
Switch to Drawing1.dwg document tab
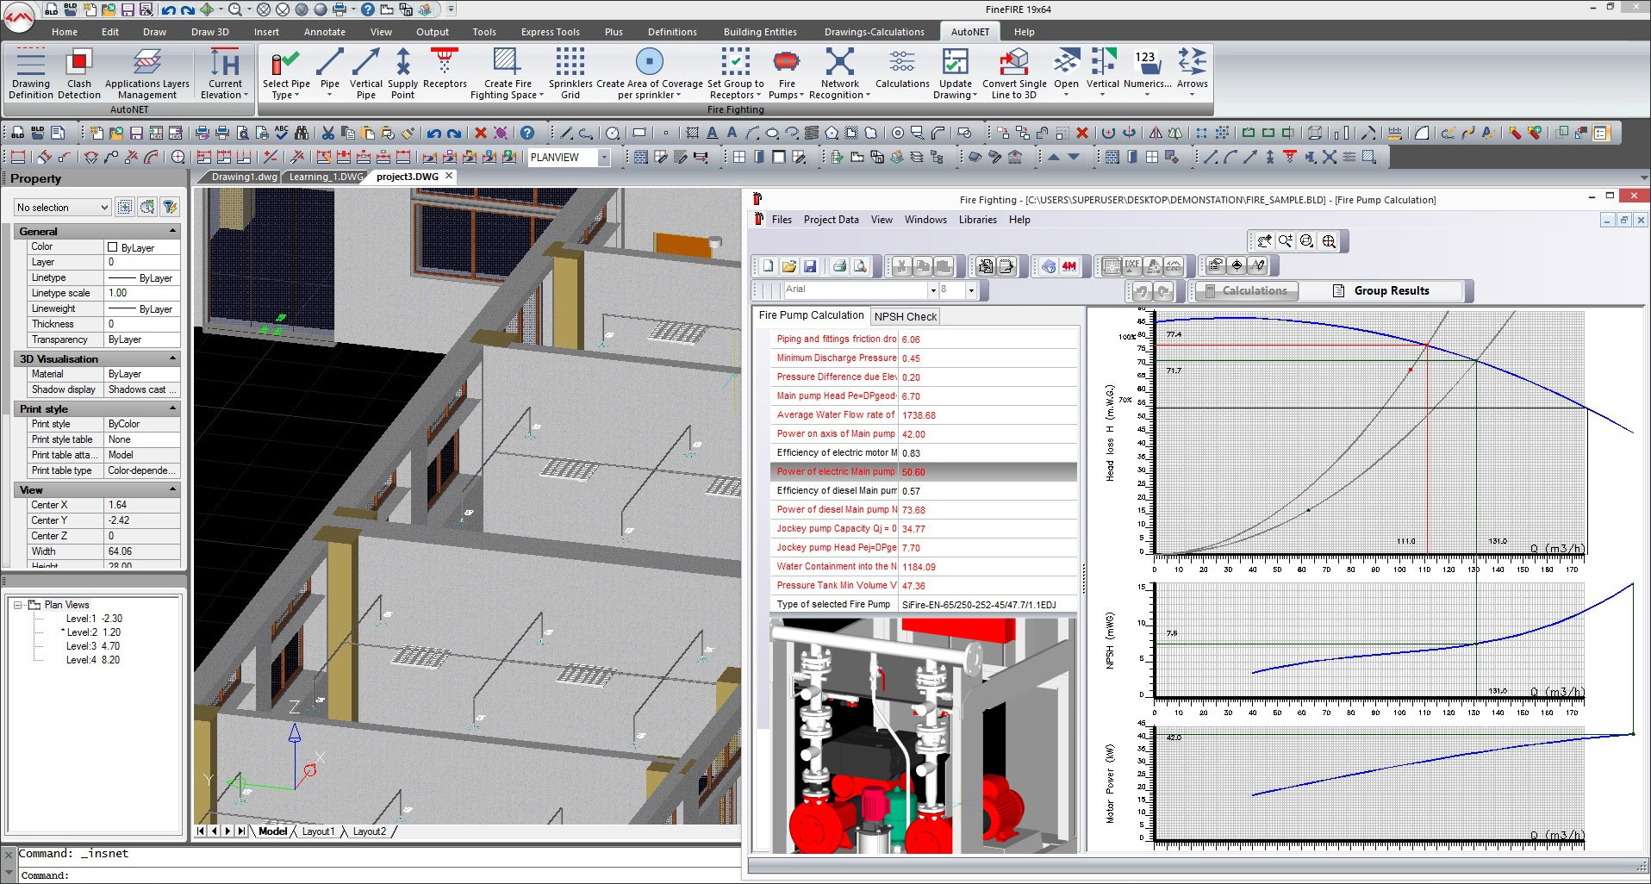tap(244, 177)
